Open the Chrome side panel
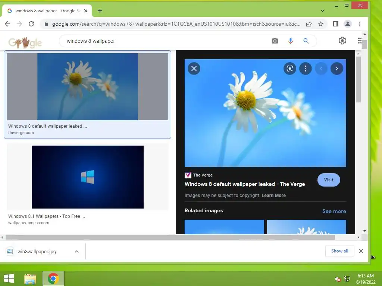This screenshot has width=382, height=286. pos(335,24)
